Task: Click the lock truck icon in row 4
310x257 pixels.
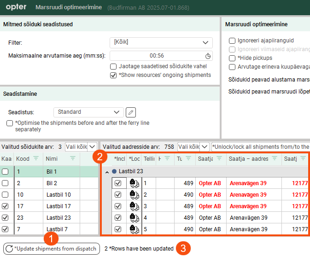Action: point(135,217)
